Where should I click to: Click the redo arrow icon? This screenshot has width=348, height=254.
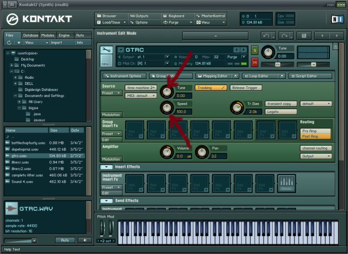click(284, 36)
